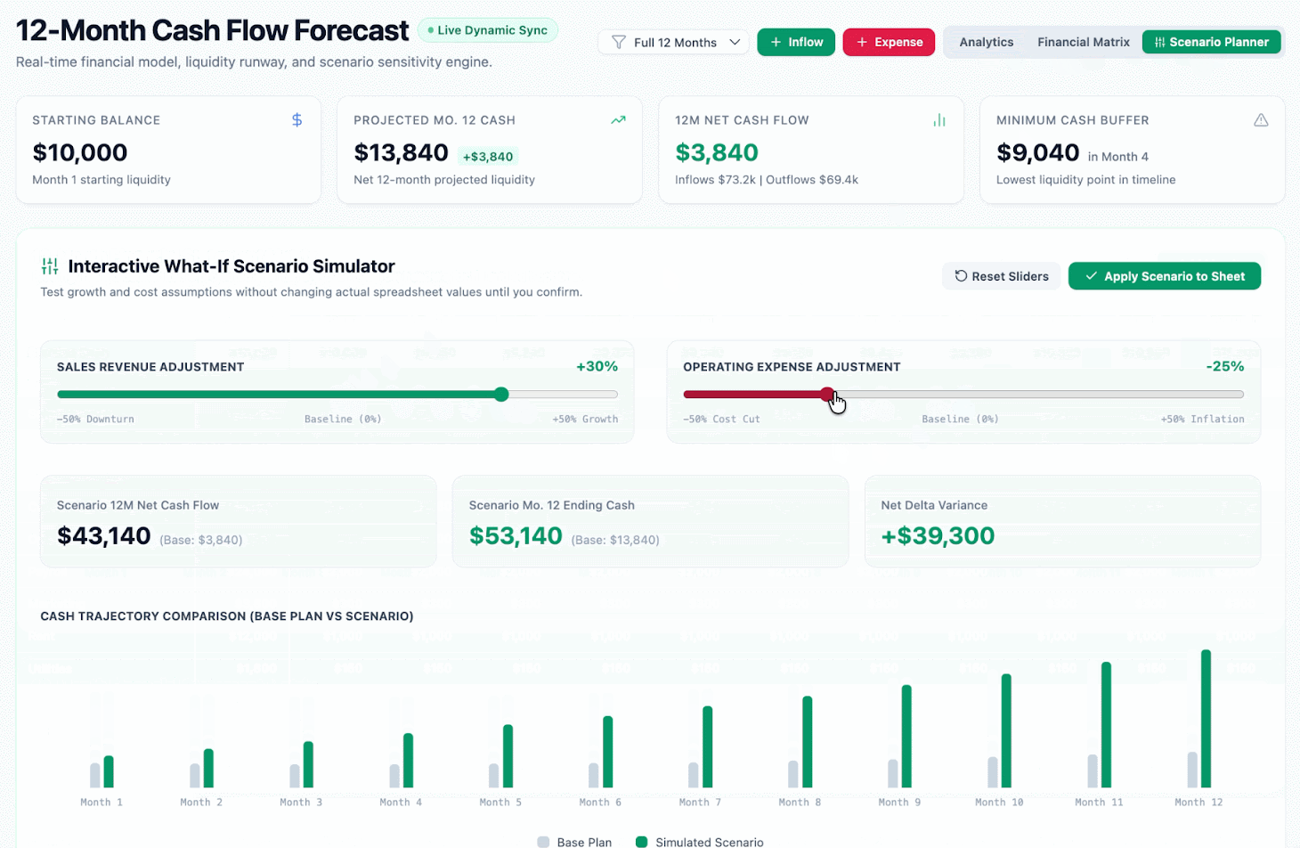Screen dimensions: 1300x848
Task: Apply Scenario to Sheet
Action: 1164,276
